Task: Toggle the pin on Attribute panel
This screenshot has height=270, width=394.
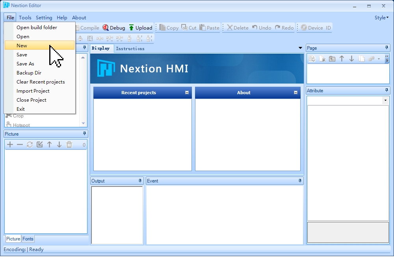Action: point(387,90)
